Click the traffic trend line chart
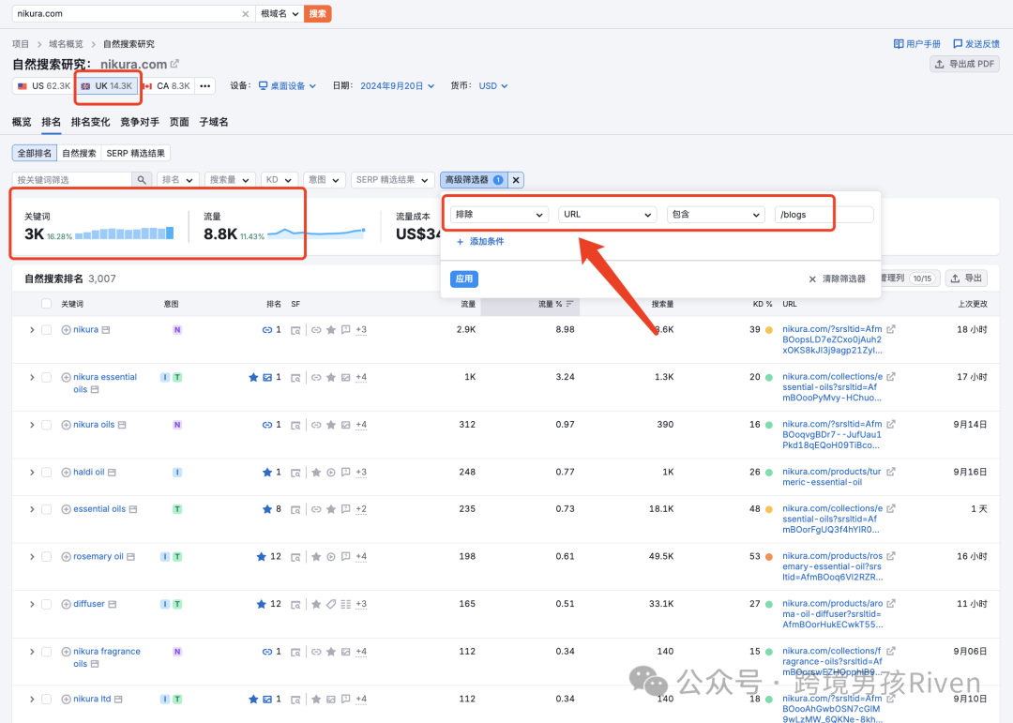1013x723 pixels. pos(317,233)
